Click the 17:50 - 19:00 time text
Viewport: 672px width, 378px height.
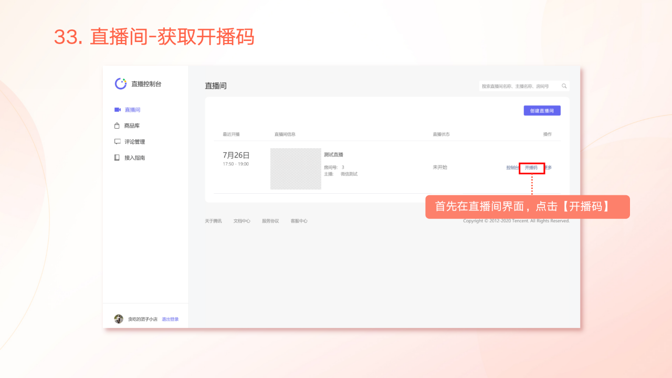(x=236, y=164)
